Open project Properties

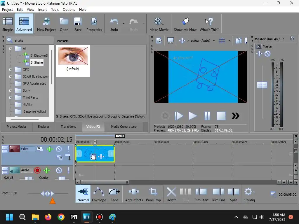(94, 24)
